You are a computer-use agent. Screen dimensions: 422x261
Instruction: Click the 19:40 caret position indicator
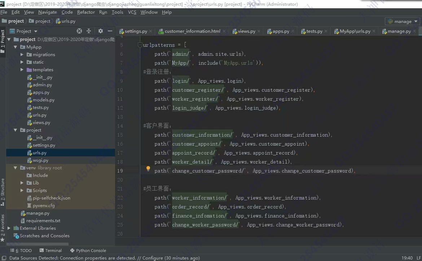(407, 258)
